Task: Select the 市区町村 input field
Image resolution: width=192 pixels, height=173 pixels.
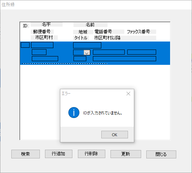Action: tap(45, 59)
